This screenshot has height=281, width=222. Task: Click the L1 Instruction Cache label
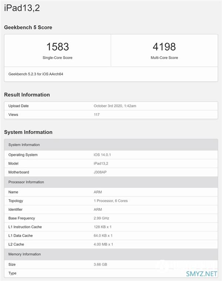pyautogui.click(x=25, y=227)
